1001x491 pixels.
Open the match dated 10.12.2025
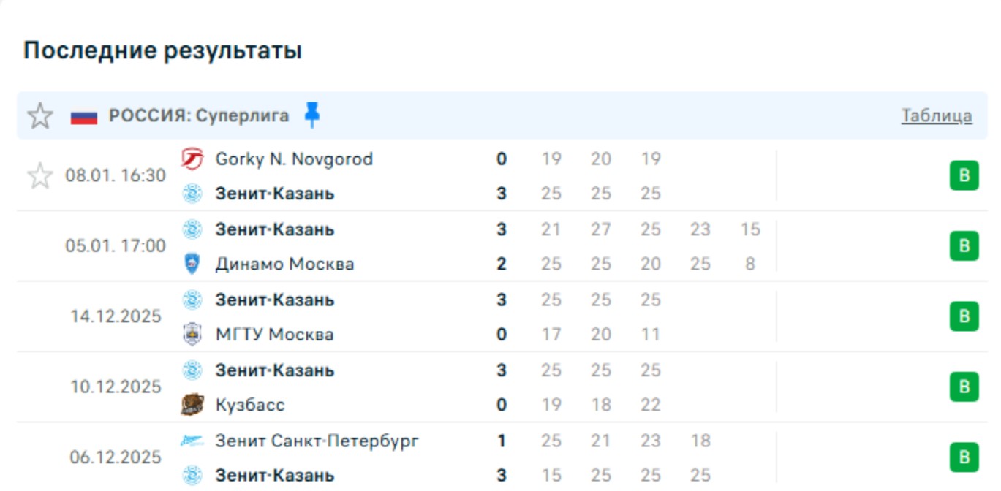pos(116,387)
